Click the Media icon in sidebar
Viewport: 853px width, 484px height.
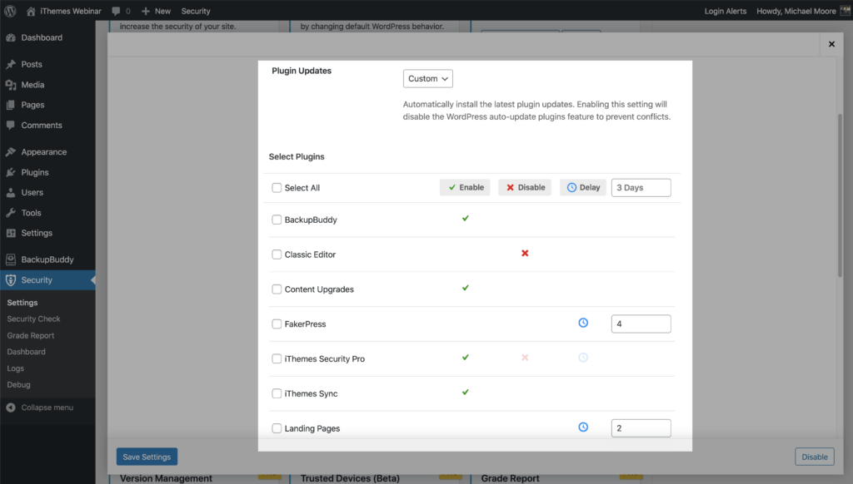coord(11,85)
